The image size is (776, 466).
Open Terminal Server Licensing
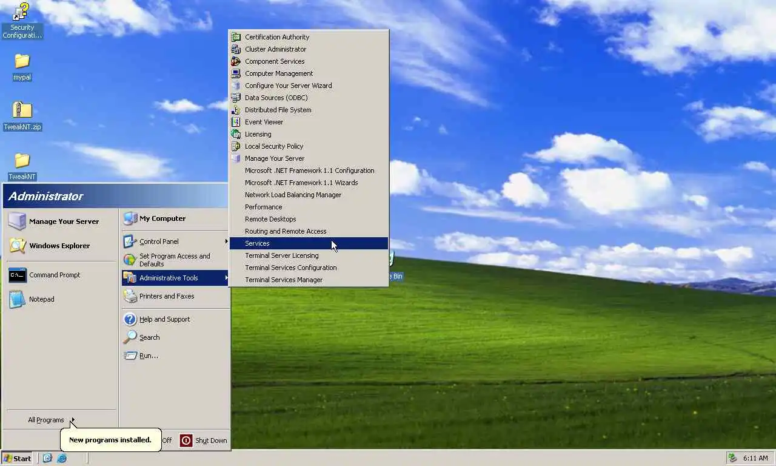309,255
